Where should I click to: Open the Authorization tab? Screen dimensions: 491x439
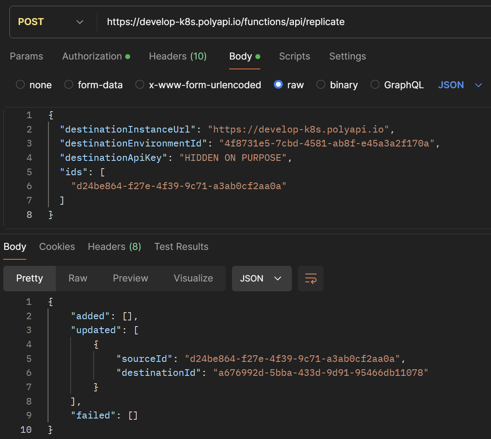click(96, 56)
